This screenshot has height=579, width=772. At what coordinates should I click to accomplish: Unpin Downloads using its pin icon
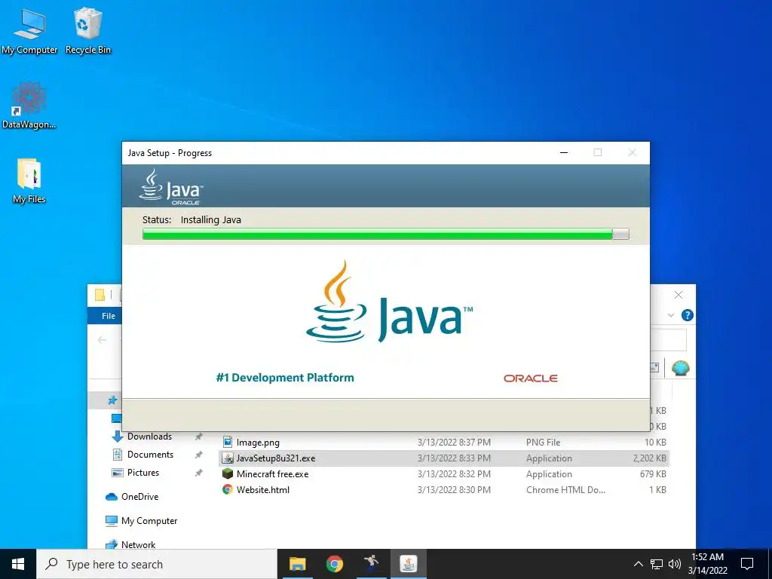pos(198,437)
